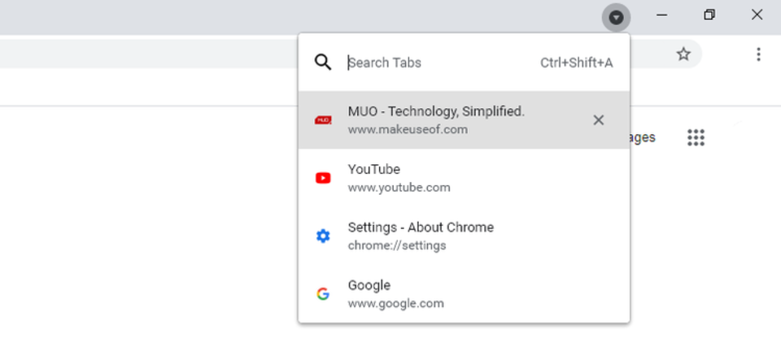
Task: Click the YouTube play-logo favicon
Action: [323, 178]
